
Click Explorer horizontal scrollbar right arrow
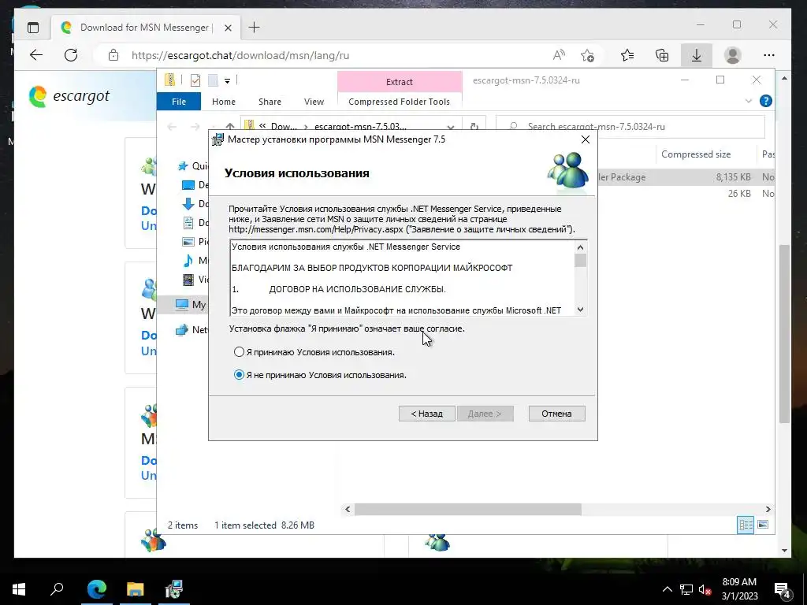(x=768, y=510)
